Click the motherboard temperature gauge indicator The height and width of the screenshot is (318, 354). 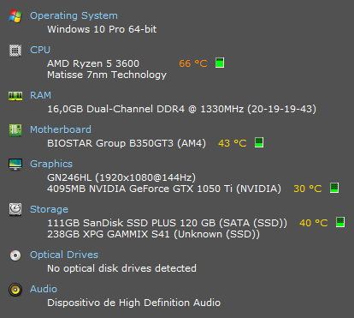pyautogui.click(x=259, y=142)
